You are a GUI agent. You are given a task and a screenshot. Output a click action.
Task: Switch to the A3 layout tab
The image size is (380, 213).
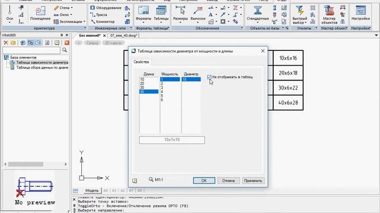point(114,191)
